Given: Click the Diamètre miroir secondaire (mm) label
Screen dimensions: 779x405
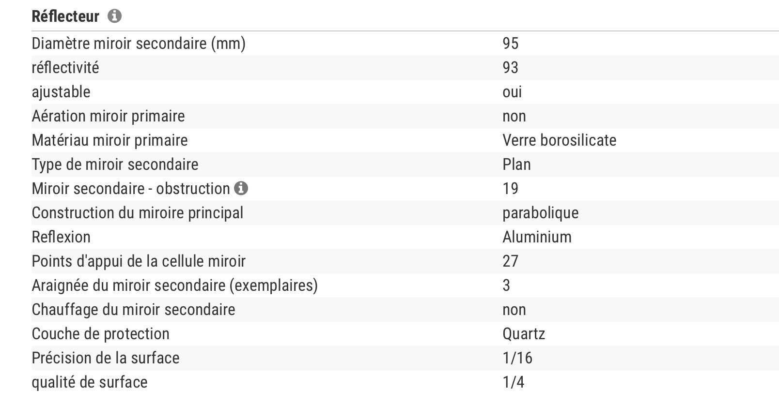Looking at the screenshot, I should (139, 44).
